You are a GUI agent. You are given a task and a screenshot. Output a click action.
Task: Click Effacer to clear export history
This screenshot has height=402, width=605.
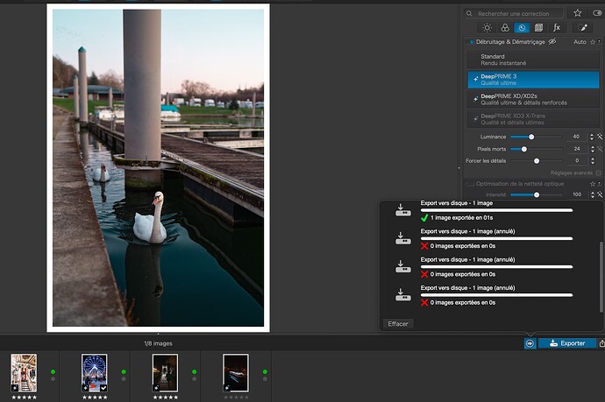(x=398, y=323)
